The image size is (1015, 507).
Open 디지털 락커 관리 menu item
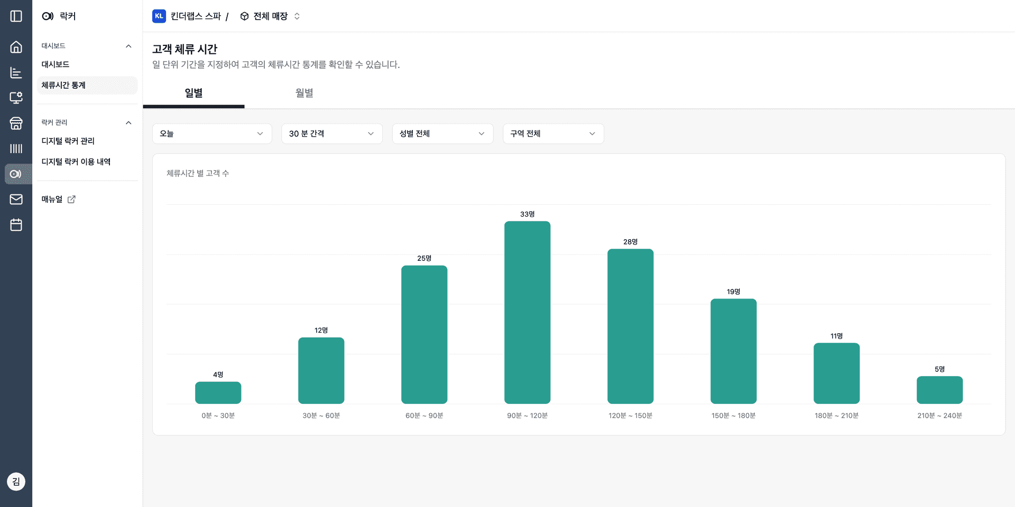pyautogui.click(x=87, y=141)
